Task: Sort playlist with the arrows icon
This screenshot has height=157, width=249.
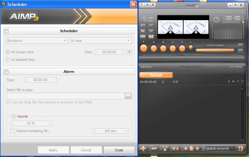Action: pyautogui.click(x=176, y=149)
